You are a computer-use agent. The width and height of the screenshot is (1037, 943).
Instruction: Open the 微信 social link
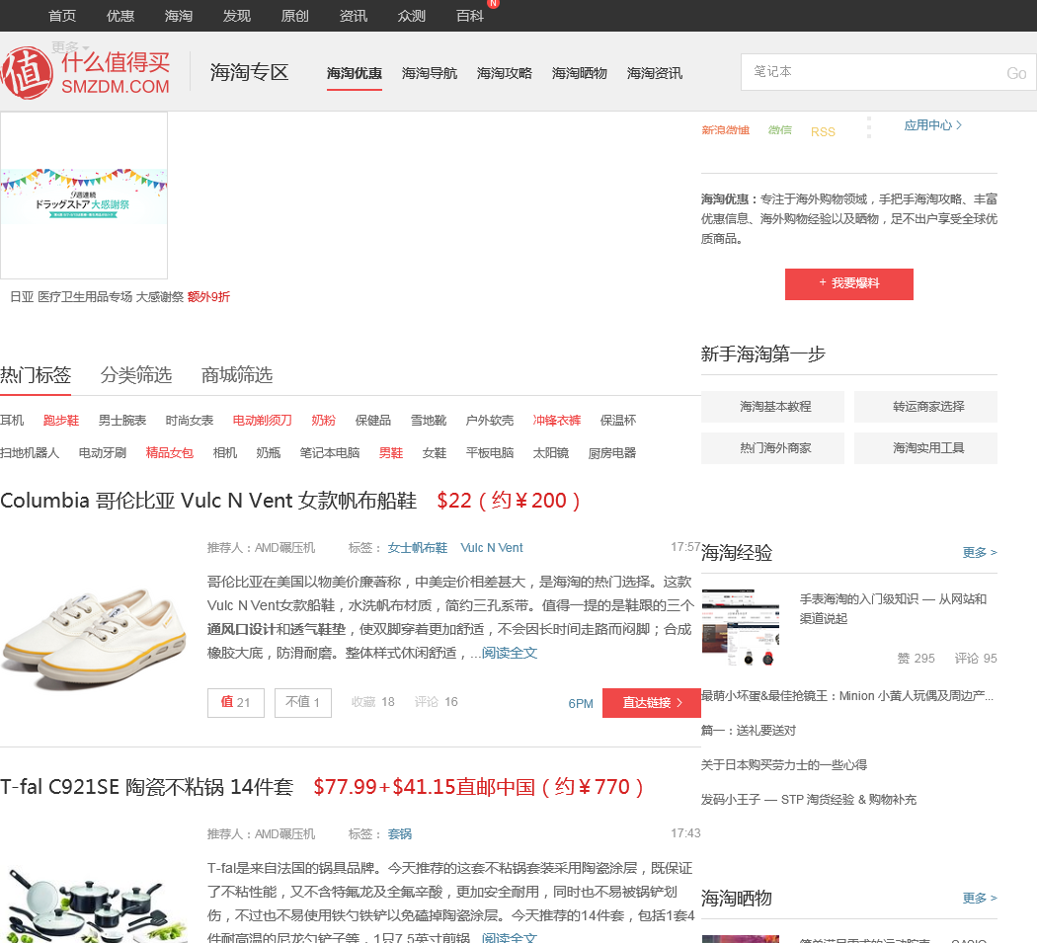pyautogui.click(x=780, y=130)
